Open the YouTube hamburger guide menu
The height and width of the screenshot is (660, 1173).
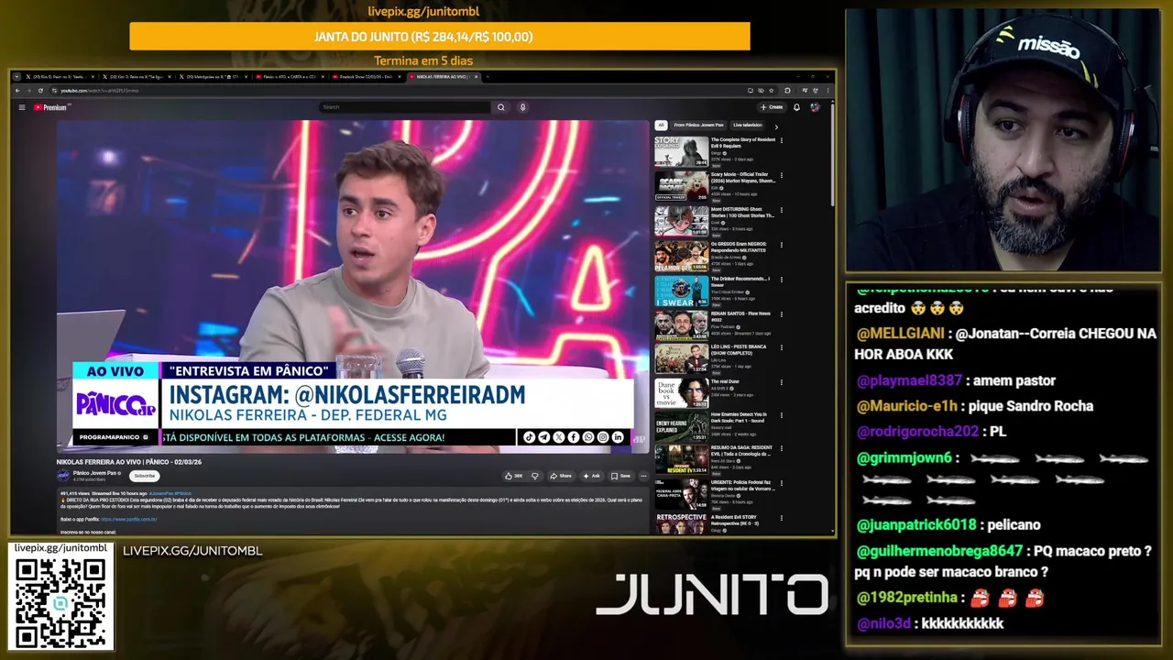(x=22, y=107)
